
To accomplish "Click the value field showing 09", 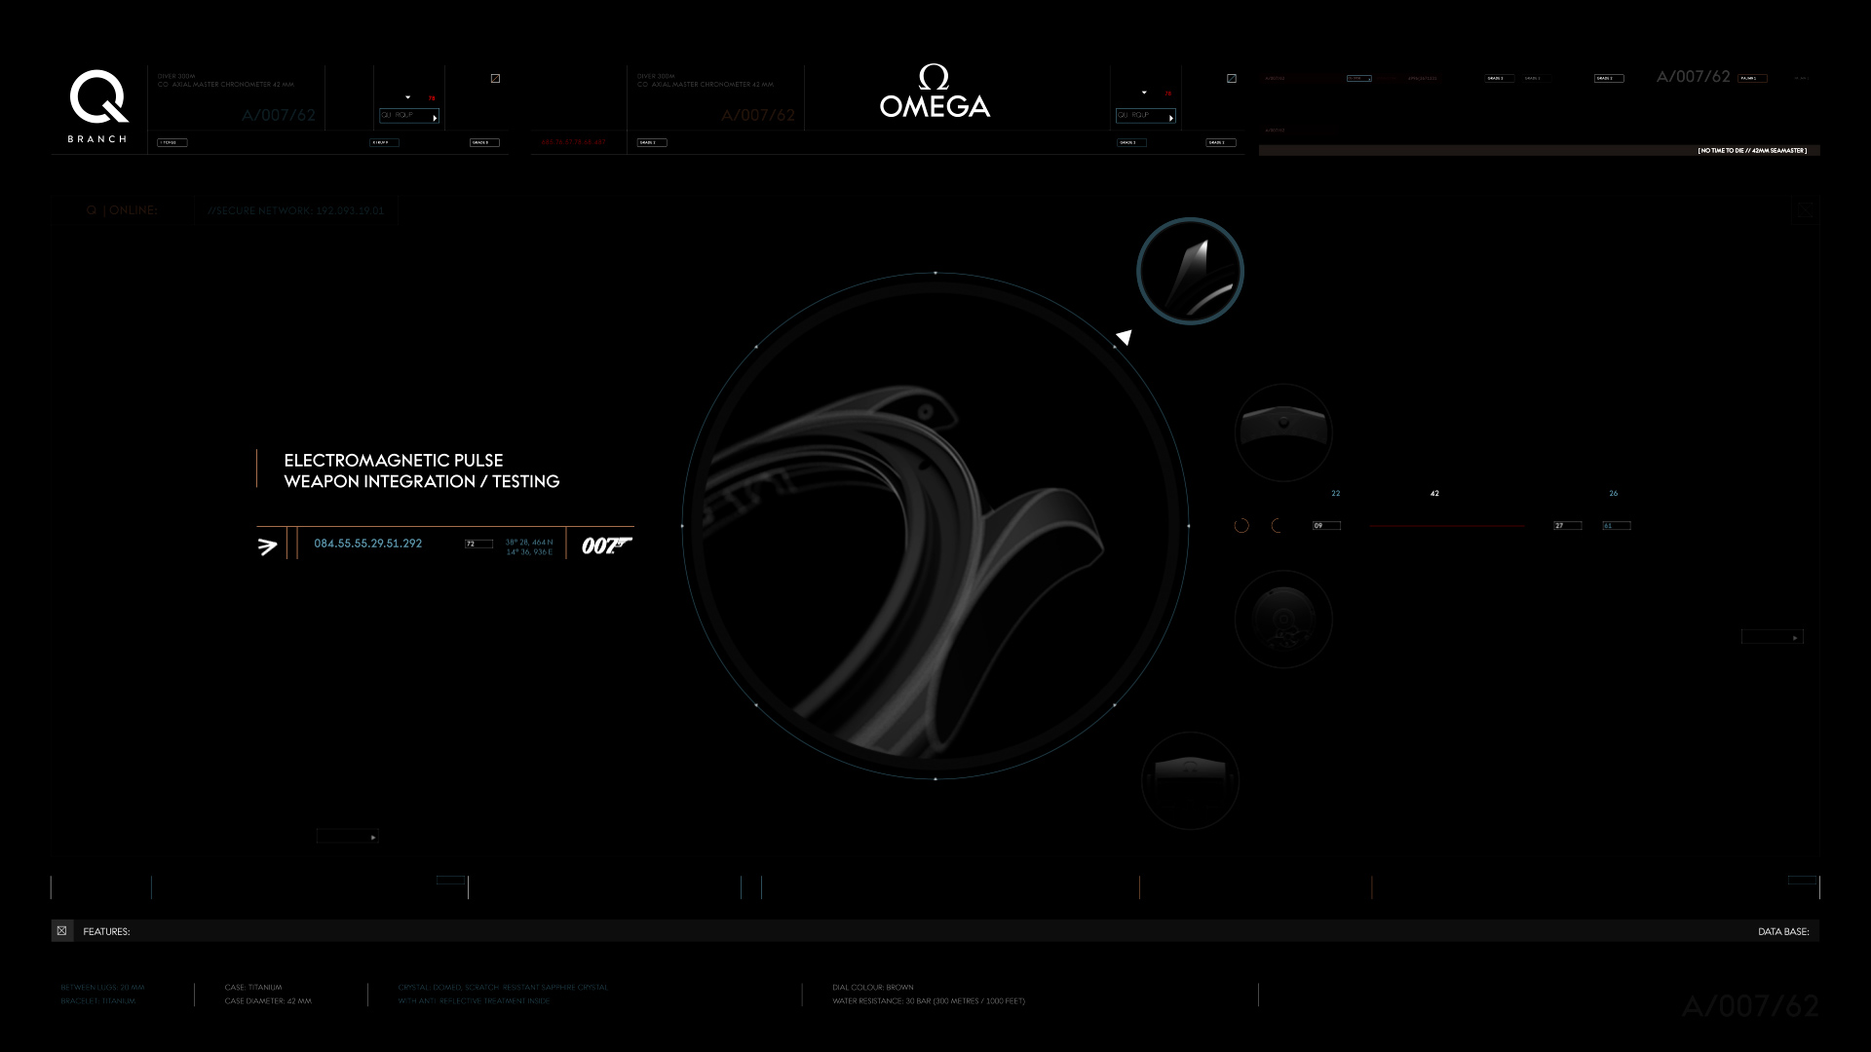I will click(1326, 526).
